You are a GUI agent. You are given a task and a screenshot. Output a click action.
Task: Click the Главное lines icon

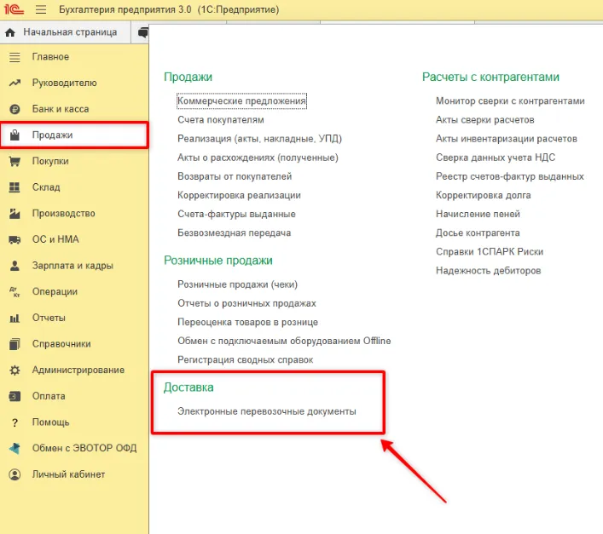pyautogui.click(x=14, y=57)
